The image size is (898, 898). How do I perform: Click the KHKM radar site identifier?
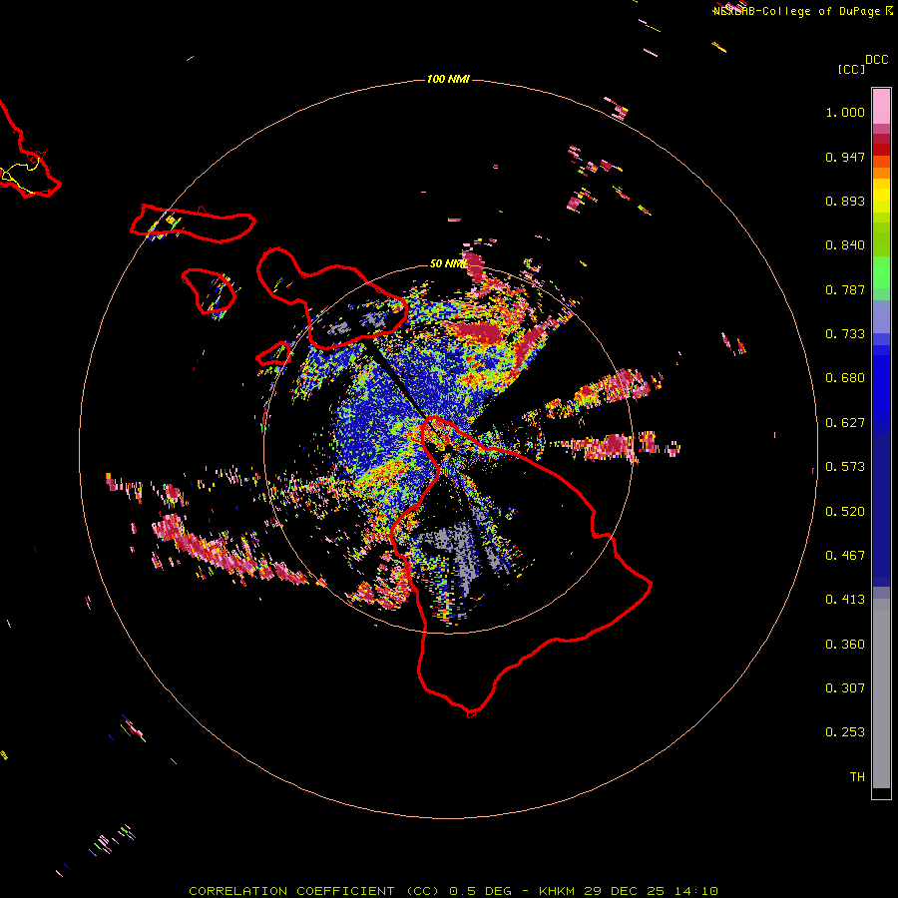pos(558,891)
